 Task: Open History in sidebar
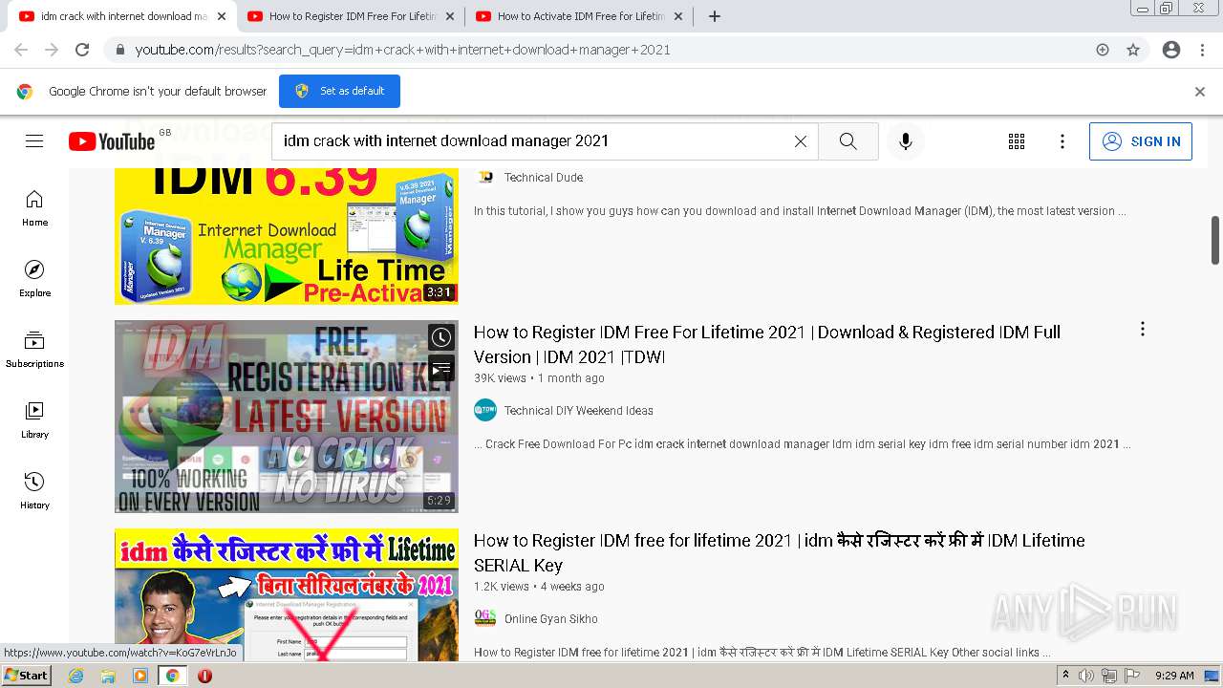(34, 490)
